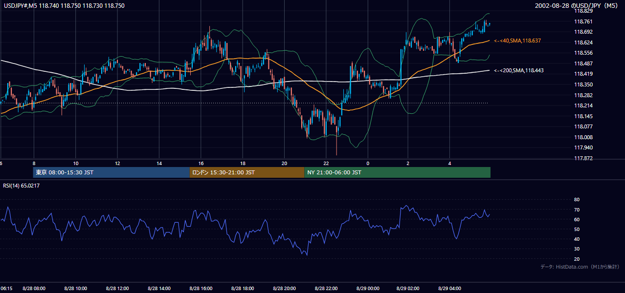Select the white 200 SMA 118.443 label
This screenshot has width=625, height=293.
pos(519,70)
